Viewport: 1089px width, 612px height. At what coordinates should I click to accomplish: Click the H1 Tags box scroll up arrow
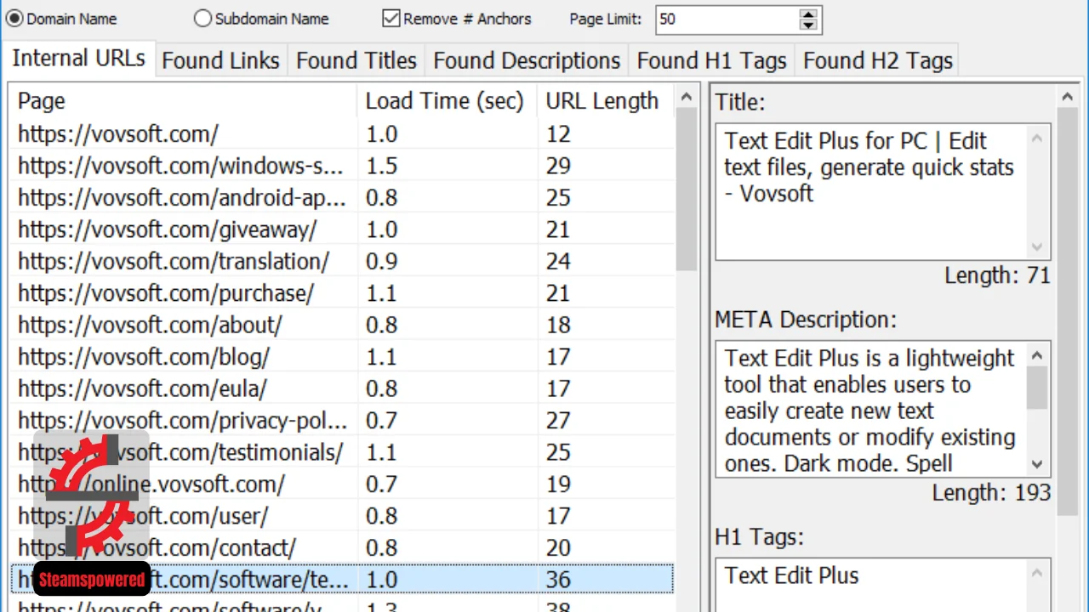(1037, 572)
